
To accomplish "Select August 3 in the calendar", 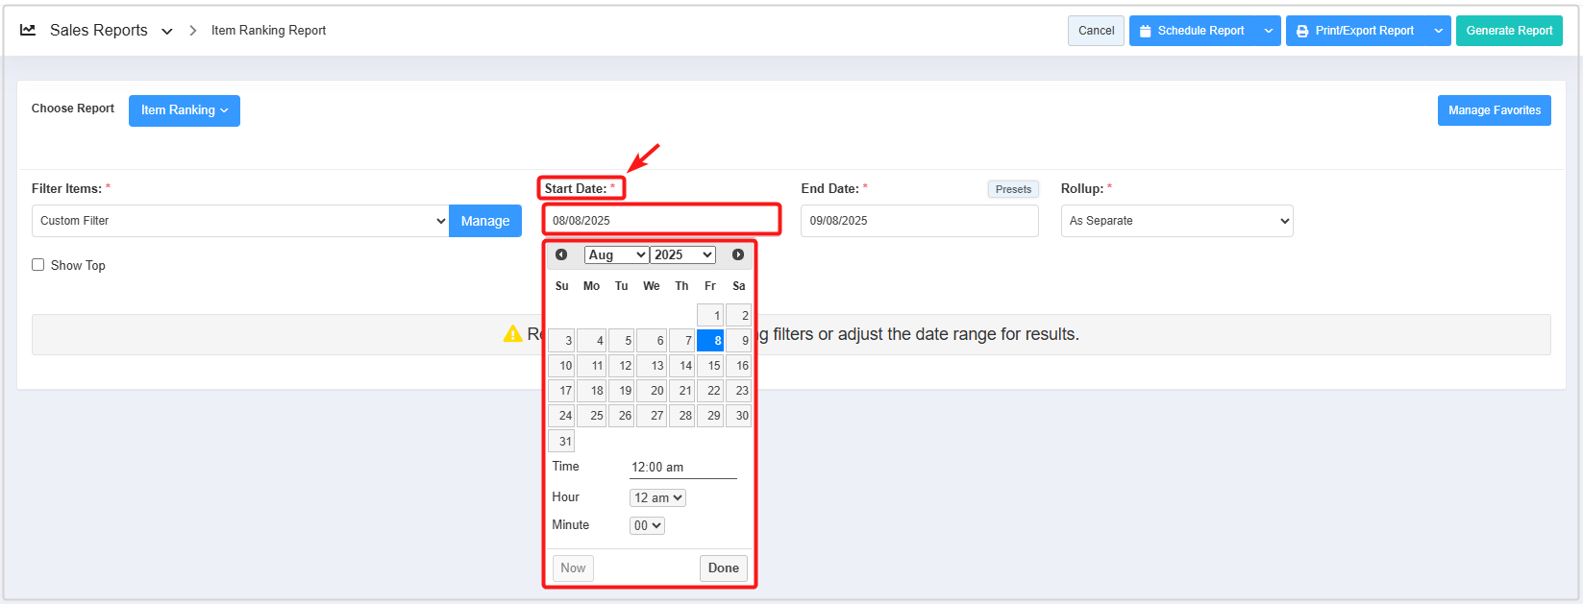I will (561, 340).
